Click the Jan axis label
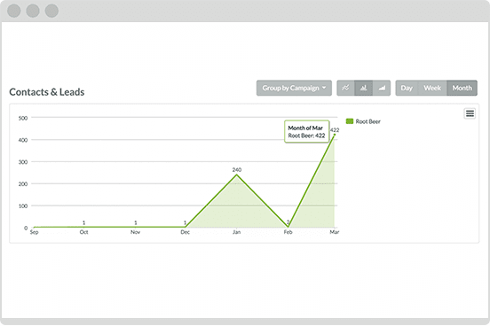The height and width of the screenshot is (326, 490). [x=236, y=232]
